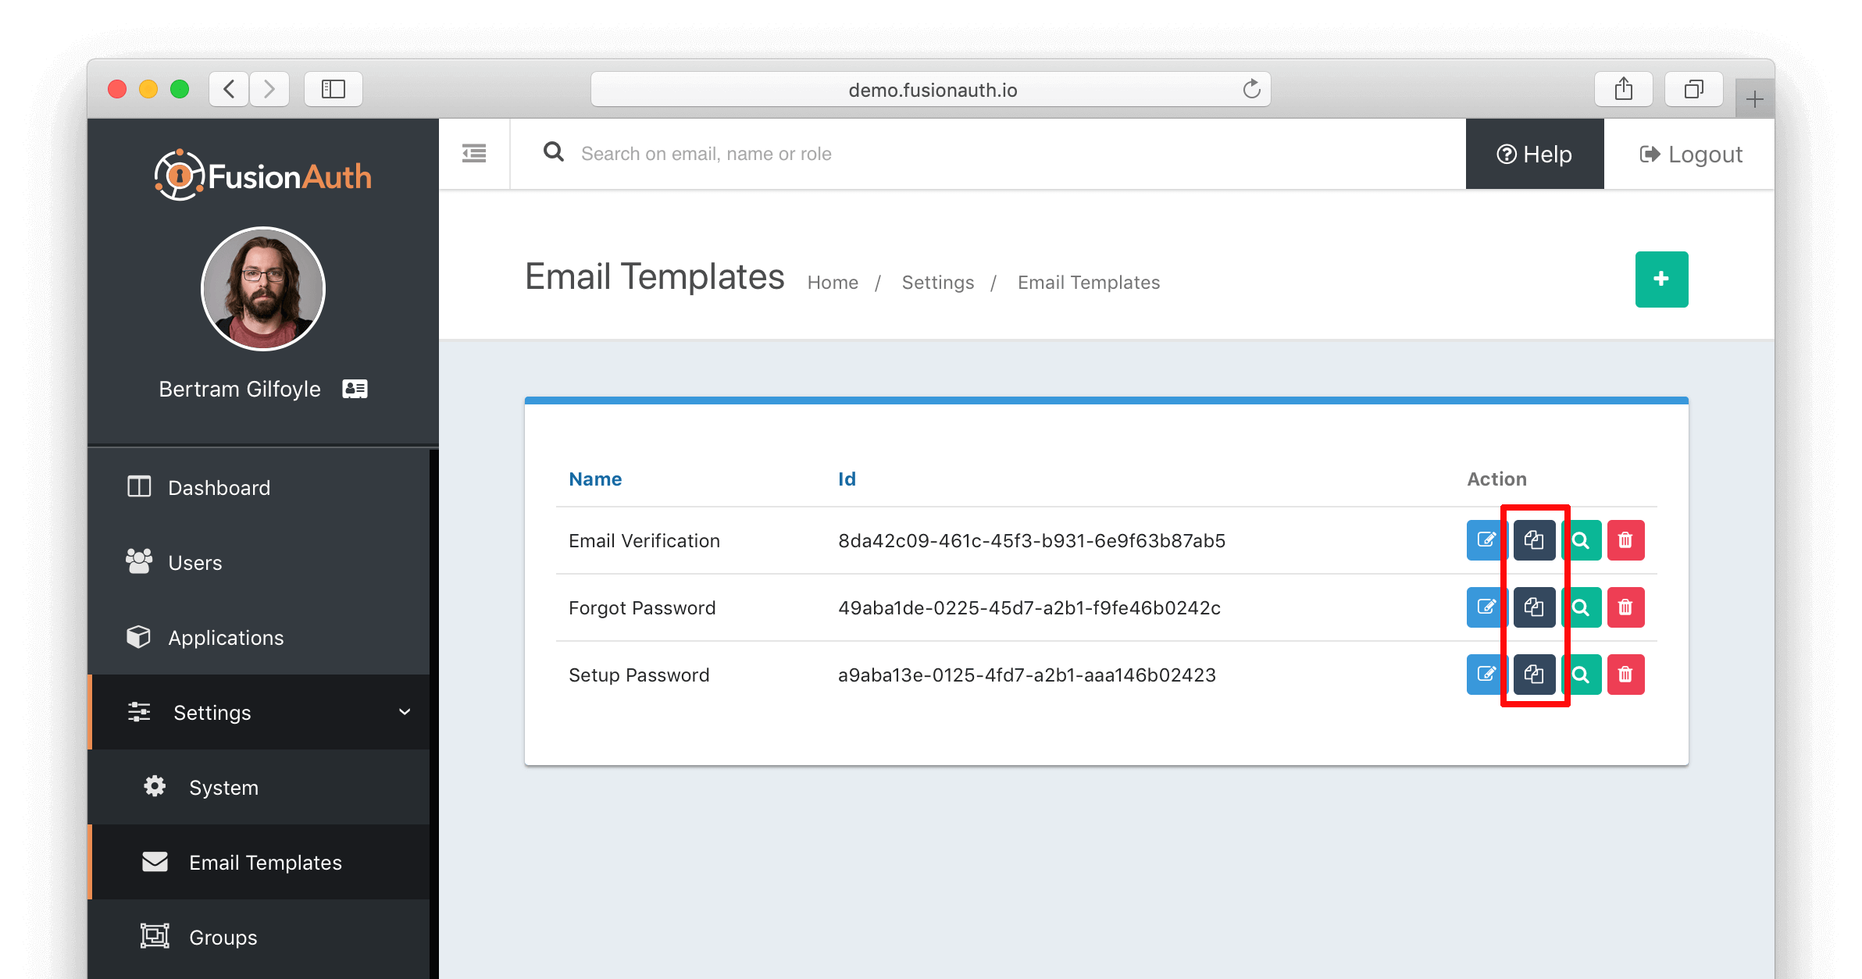Screen dimensions: 1862x979
Task: Click Bertram Gilfoyle's avatar photo
Action: pyautogui.click(x=262, y=288)
